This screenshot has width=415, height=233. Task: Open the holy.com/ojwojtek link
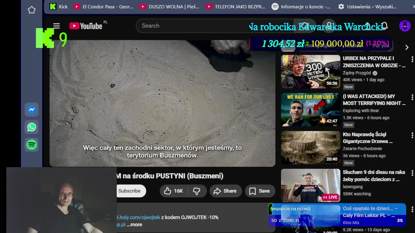click(x=138, y=217)
